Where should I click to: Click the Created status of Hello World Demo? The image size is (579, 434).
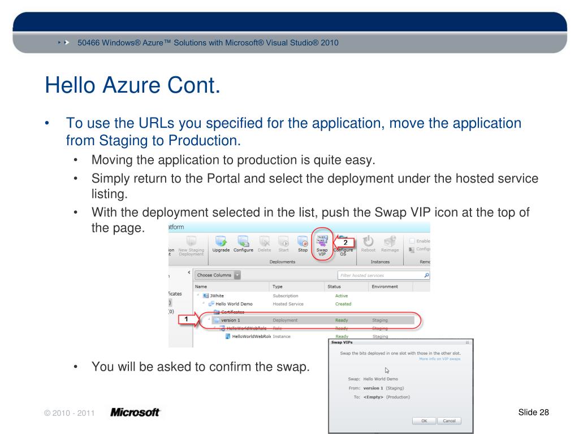(x=343, y=303)
